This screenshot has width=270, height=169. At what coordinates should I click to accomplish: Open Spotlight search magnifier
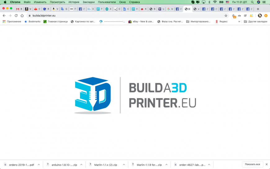pos(252,2)
